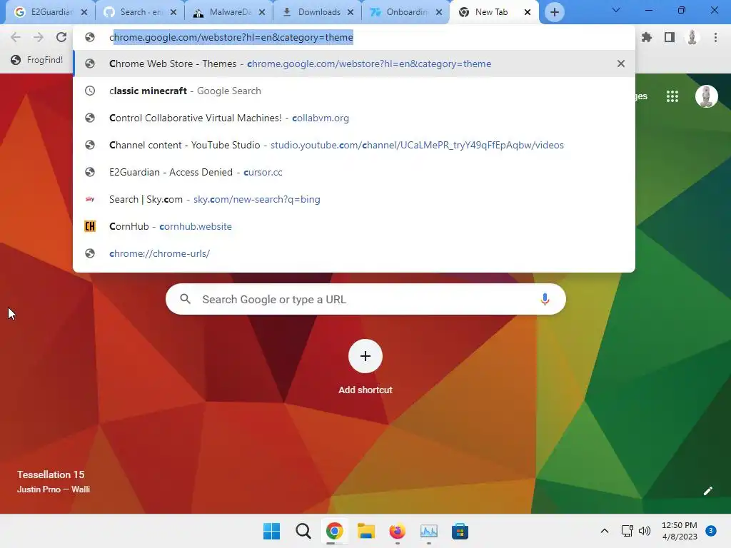Open the Chrome three-dot menu
The height and width of the screenshot is (548, 731).
tap(715, 37)
